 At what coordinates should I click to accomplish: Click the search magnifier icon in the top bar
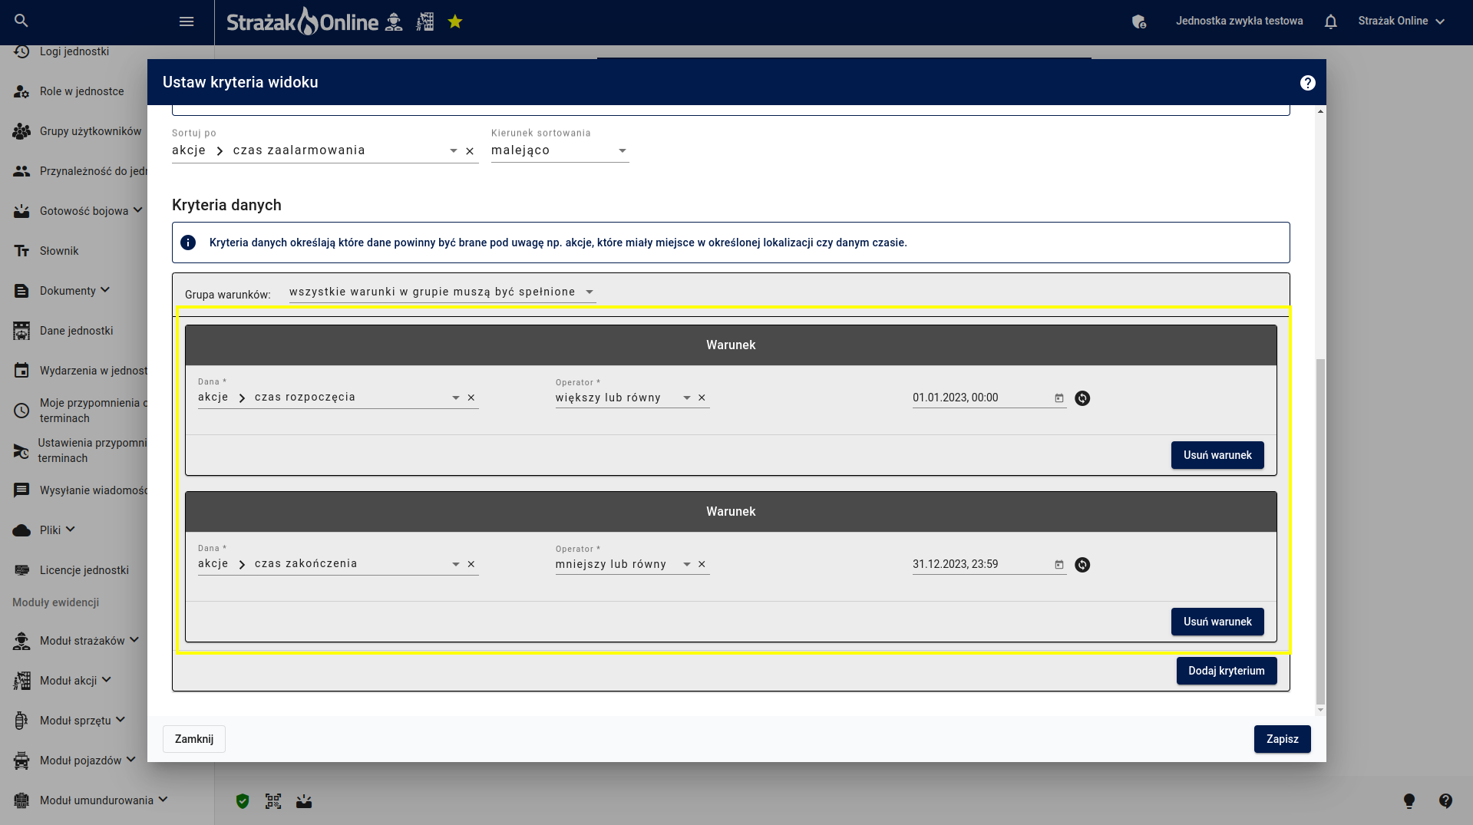[x=21, y=21]
